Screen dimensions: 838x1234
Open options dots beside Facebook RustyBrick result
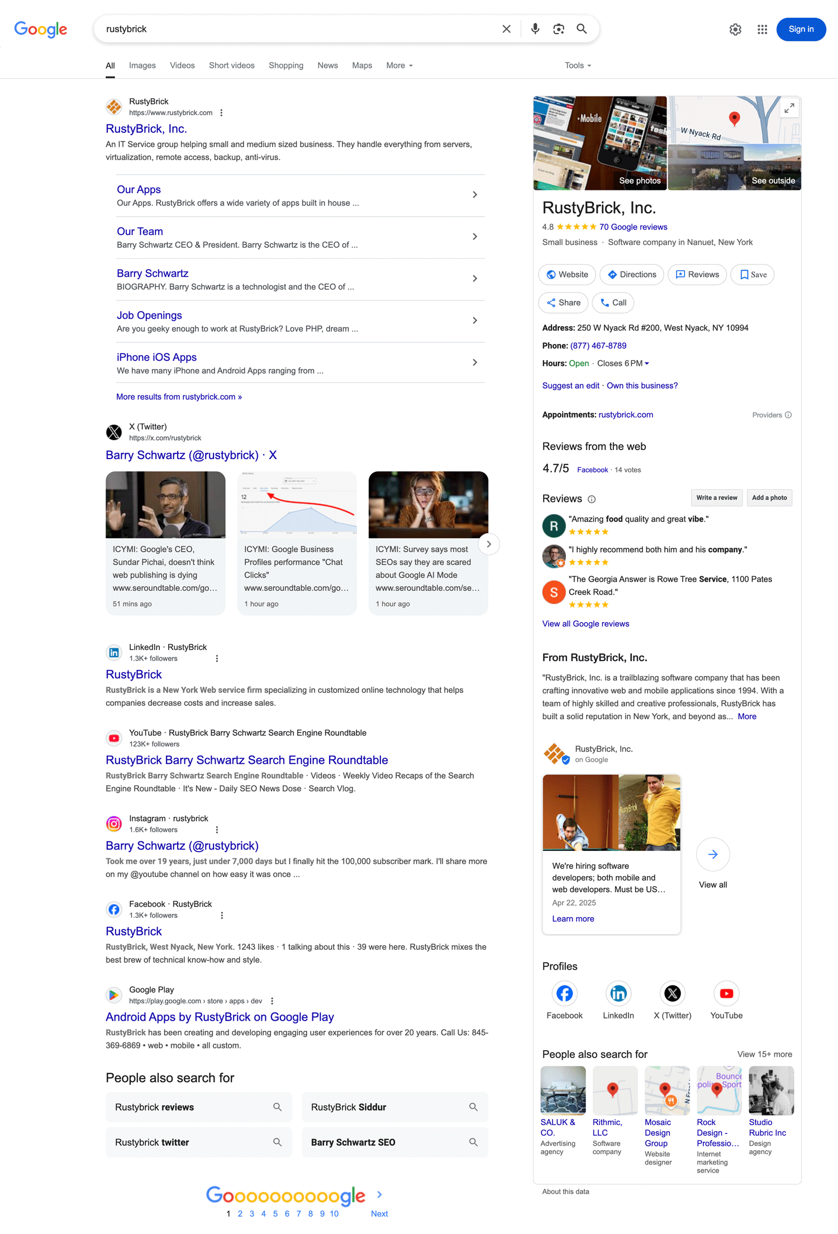tap(222, 915)
